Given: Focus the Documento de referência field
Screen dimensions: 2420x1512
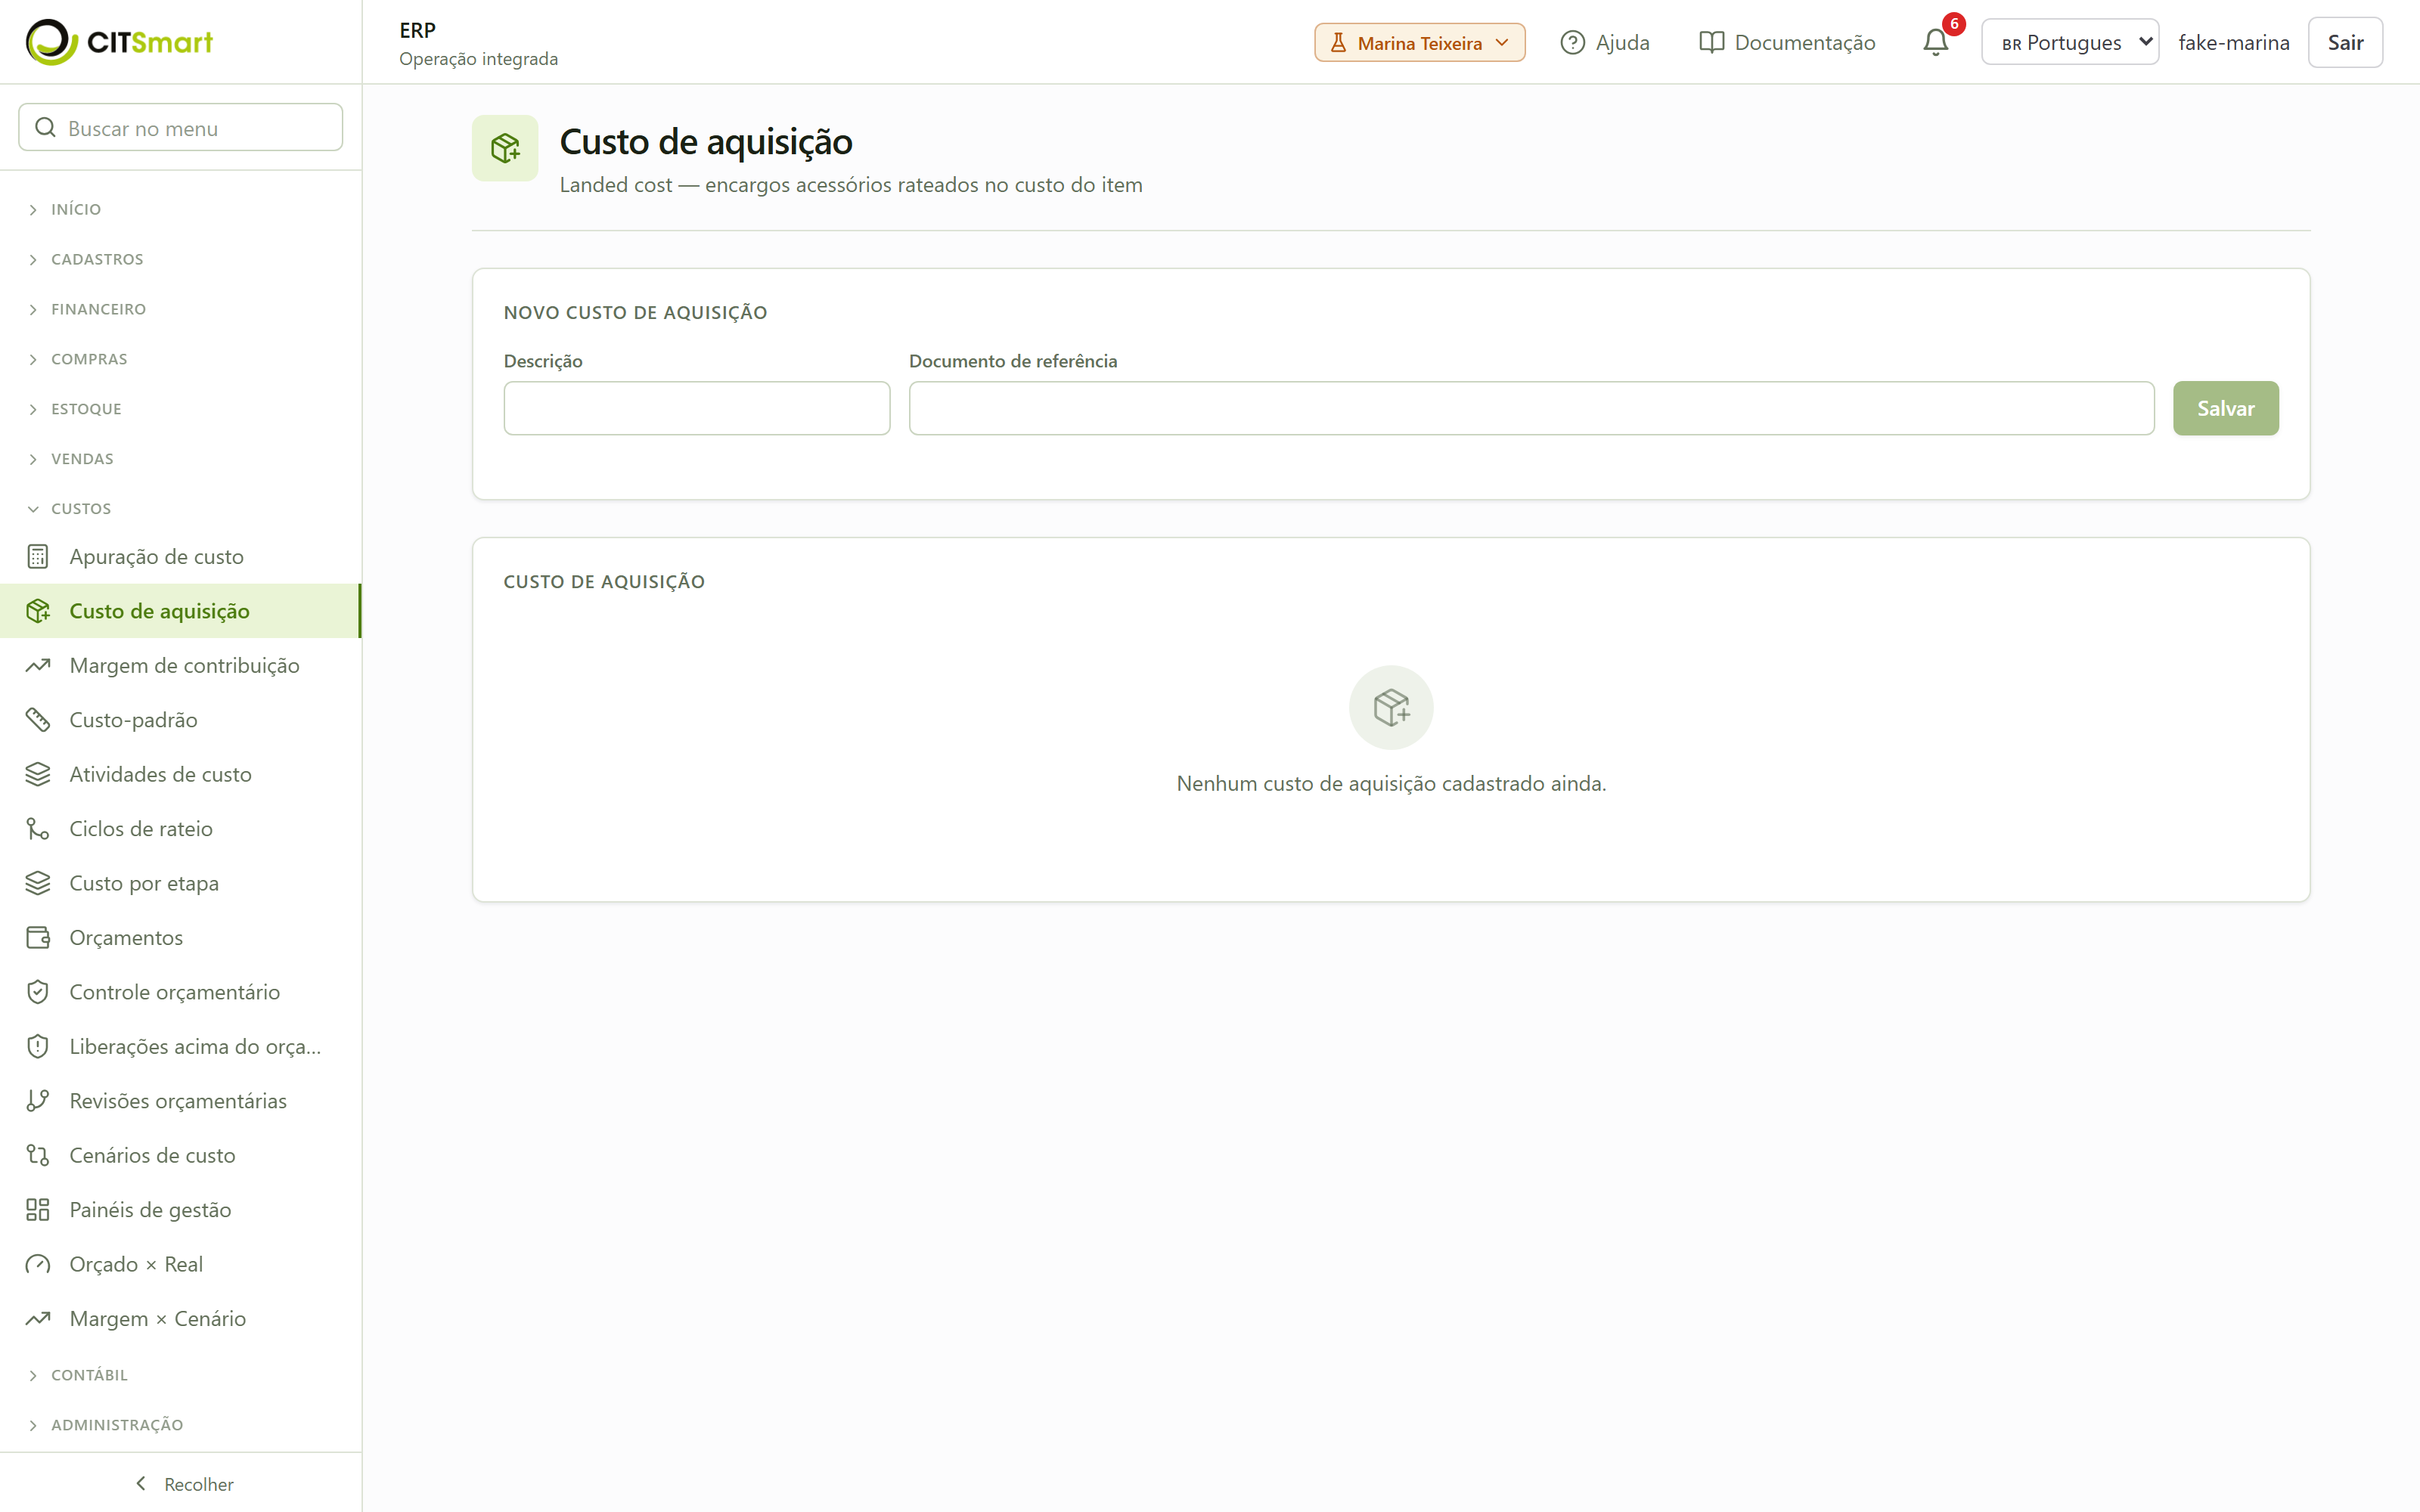Looking at the screenshot, I should tap(1531, 408).
